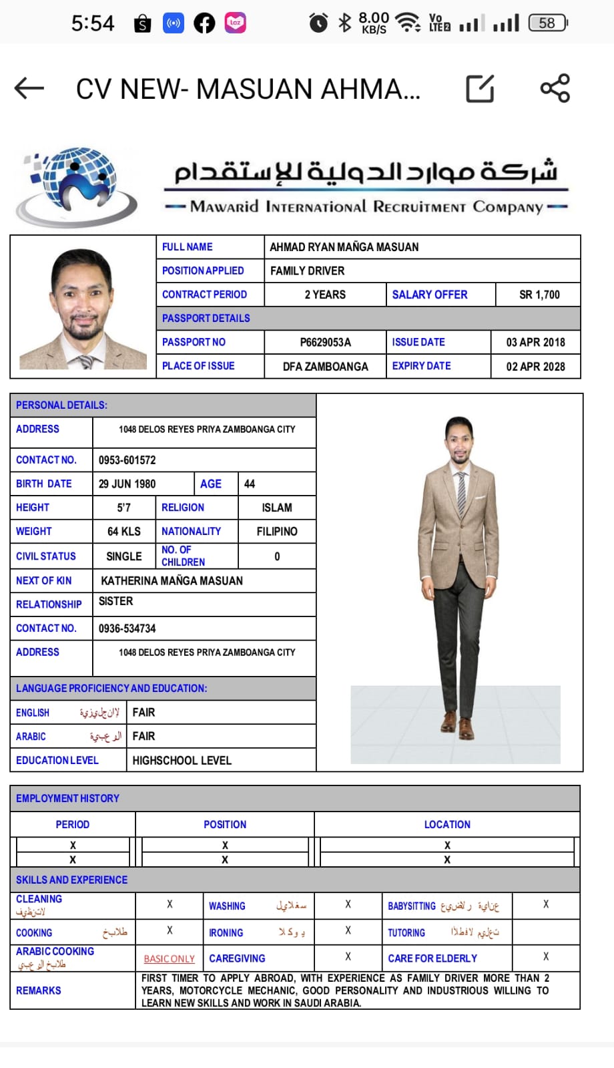Tap the ENGLISH language label
Viewport: 614px width, 1068px height.
[x=33, y=713]
